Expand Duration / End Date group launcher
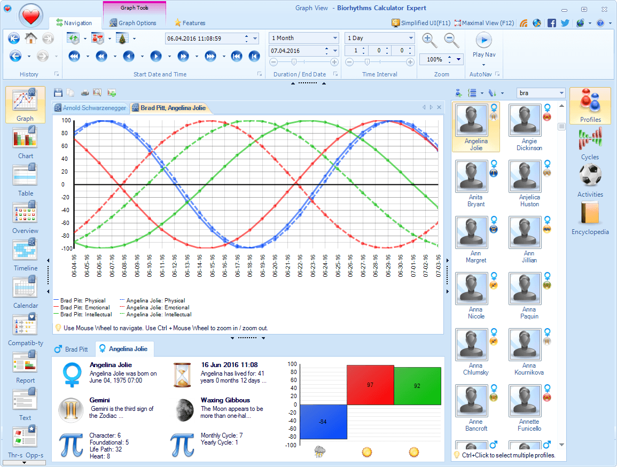This screenshot has height=467, width=617. click(x=335, y=74)
